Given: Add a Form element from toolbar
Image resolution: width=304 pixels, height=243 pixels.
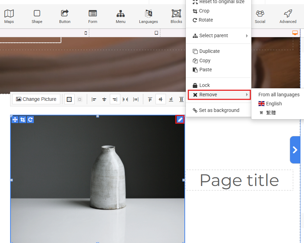Looking at the screenshot, I should (93, 16).
